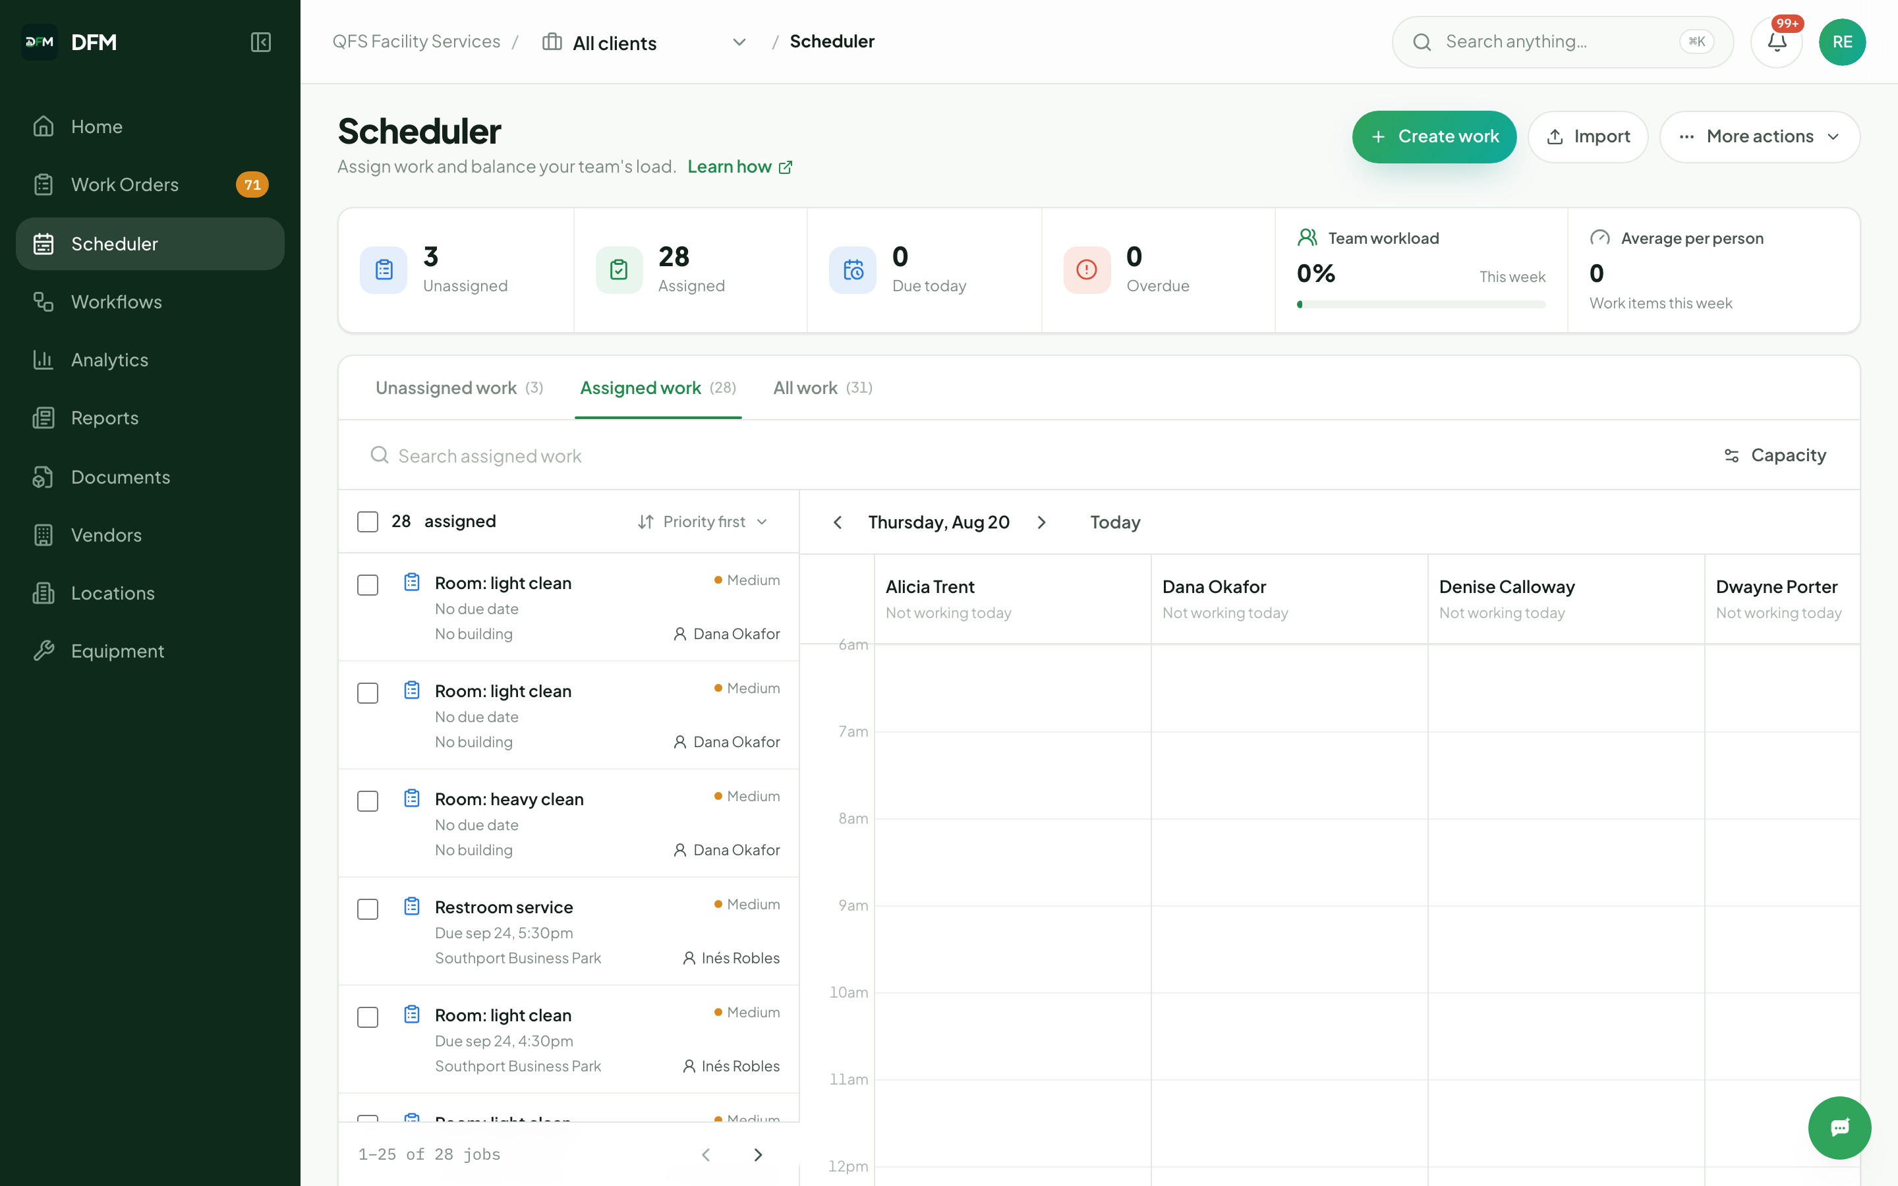Switch to All work tab
Viewport: 1898px width, 1186px height.
[822, 388]
